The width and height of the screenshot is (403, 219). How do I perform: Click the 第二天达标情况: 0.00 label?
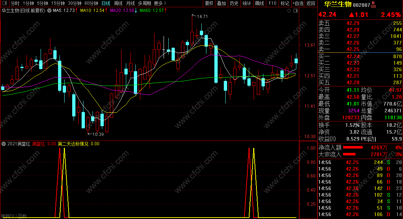point(79,144)
